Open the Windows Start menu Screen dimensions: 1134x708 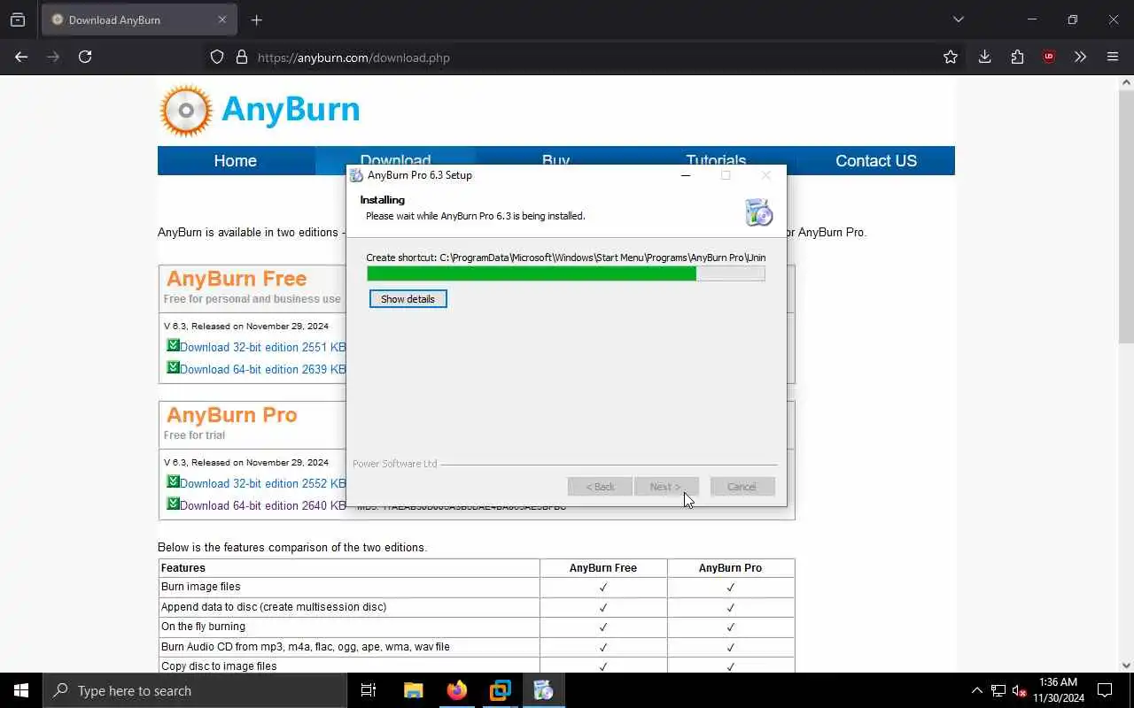pyautogui.click(x=21, y=690)
